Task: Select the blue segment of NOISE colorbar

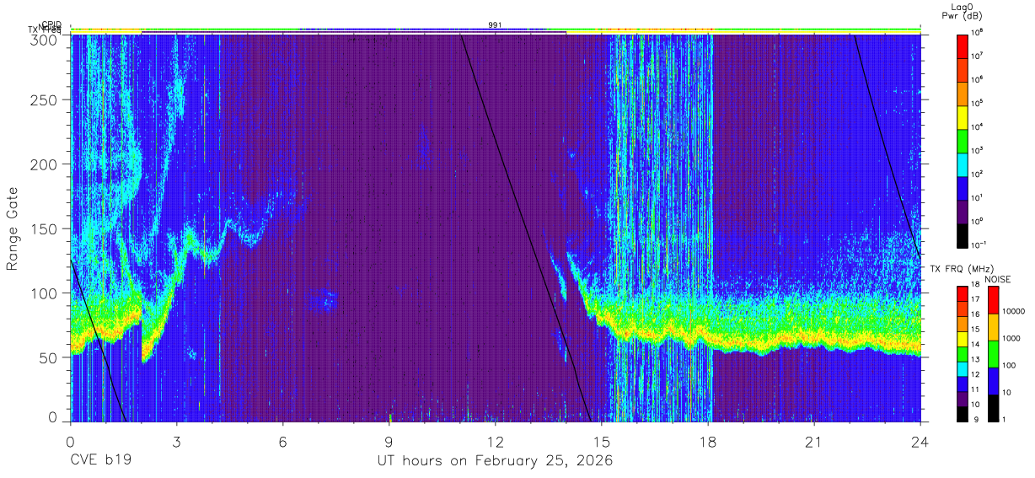Action: (x=993, y=380)
